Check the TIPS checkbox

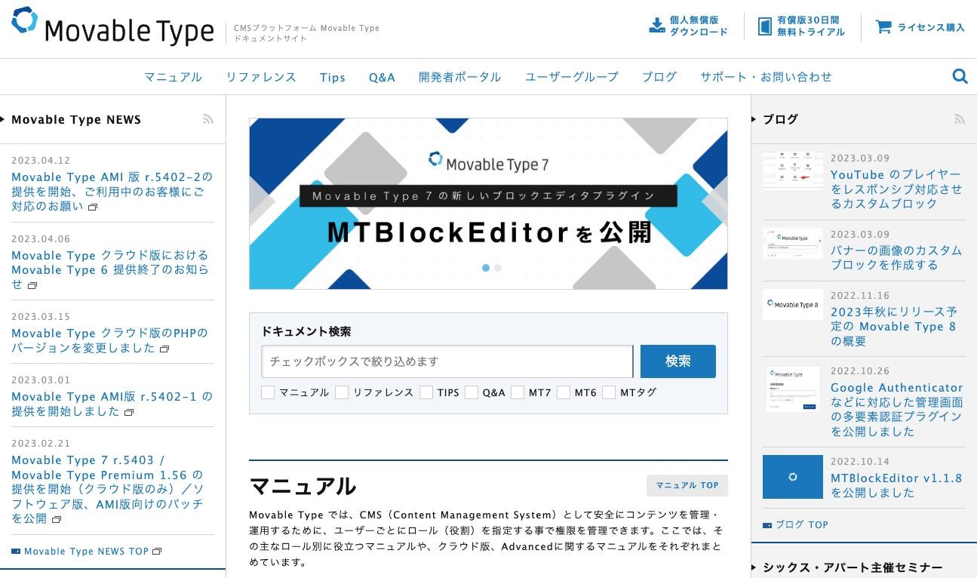click(426, 392)
